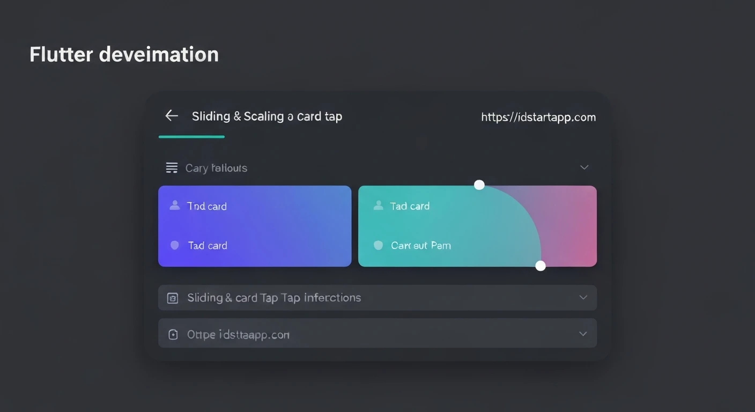The image size is (755, 412).
Task: Select the round dot in the teal card
Action: (x=378, y=245)
